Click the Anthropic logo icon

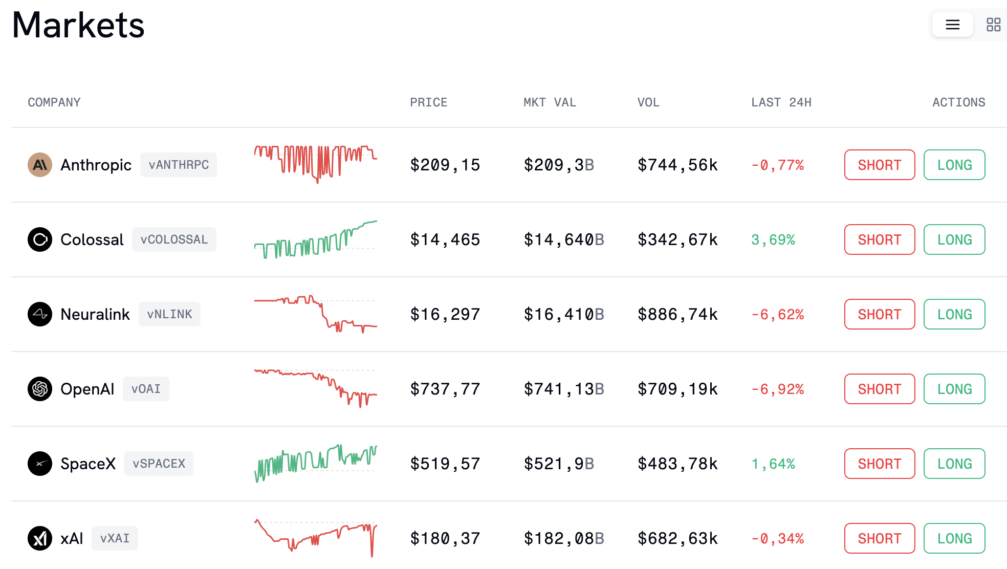(x=40, y=165)
